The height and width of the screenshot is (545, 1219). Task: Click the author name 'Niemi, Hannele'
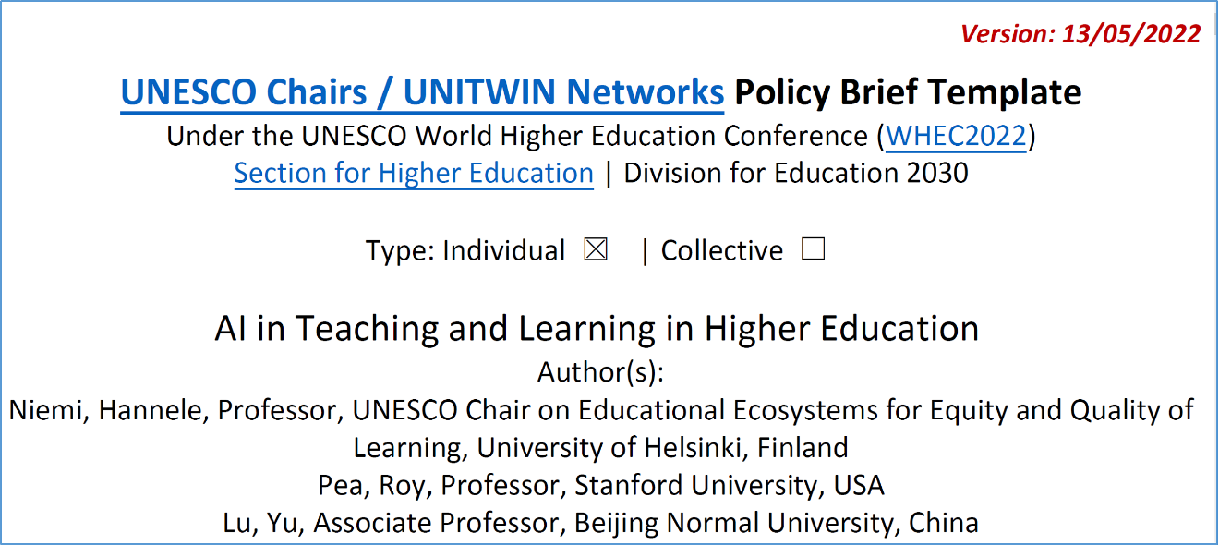pos(106,410)
